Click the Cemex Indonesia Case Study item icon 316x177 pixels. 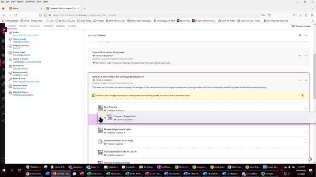[100, 141]
